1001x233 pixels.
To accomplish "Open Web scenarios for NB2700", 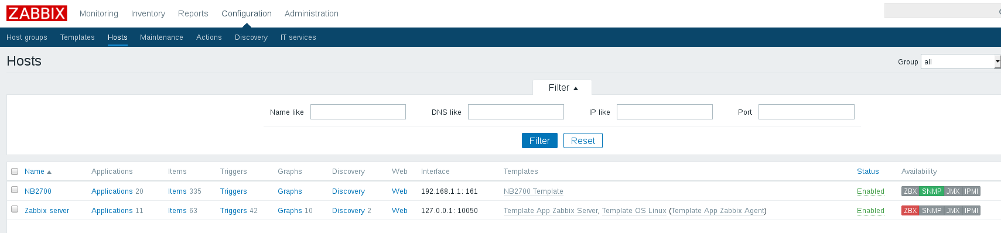I will click(x=399, y=191).
